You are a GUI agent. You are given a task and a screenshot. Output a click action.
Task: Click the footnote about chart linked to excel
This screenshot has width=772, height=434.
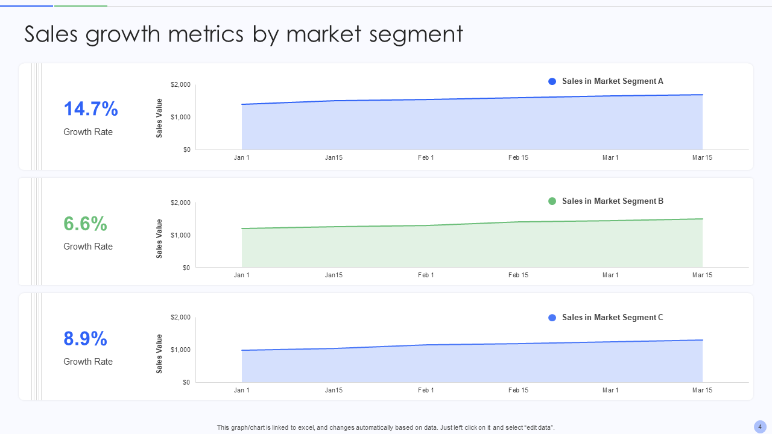[386, 427]
